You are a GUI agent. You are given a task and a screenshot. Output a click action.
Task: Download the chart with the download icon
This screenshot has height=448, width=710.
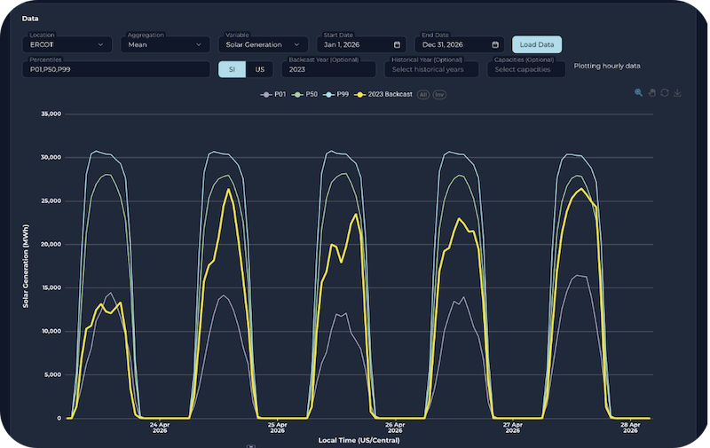(x=677, y=92)
